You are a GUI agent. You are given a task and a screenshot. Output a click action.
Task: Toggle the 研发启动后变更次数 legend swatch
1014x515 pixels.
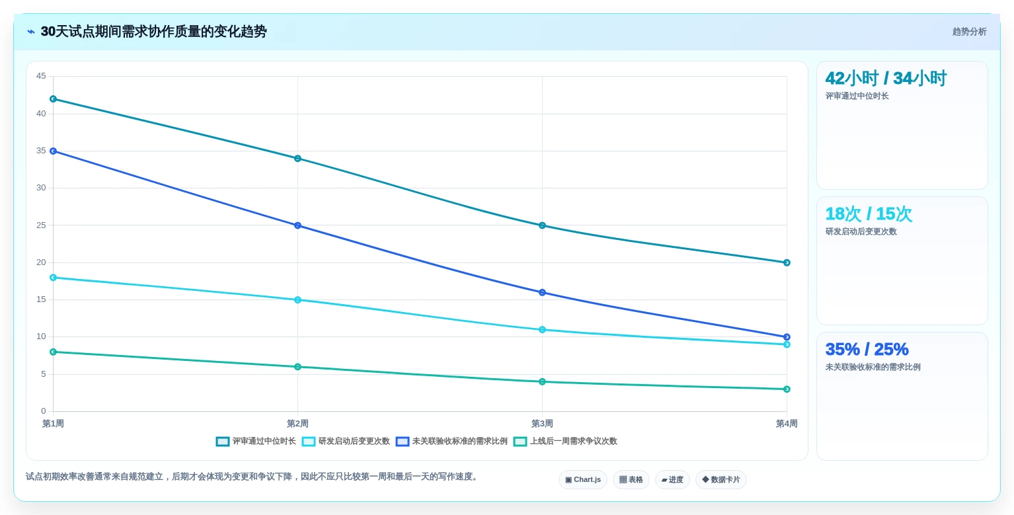click(309, 442)
